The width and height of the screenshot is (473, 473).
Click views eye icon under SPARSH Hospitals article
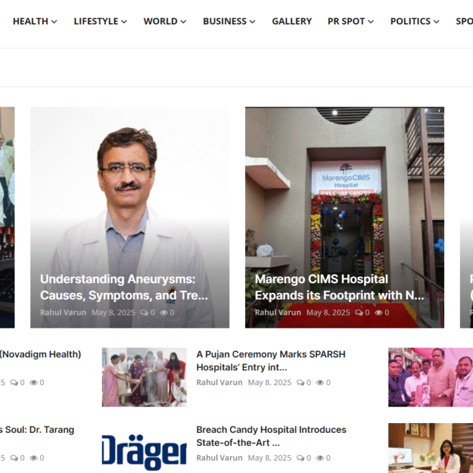click(321, 382)
